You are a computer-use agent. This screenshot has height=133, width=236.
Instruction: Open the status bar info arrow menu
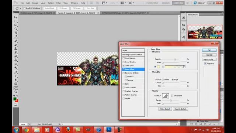(x=60, y=124)
